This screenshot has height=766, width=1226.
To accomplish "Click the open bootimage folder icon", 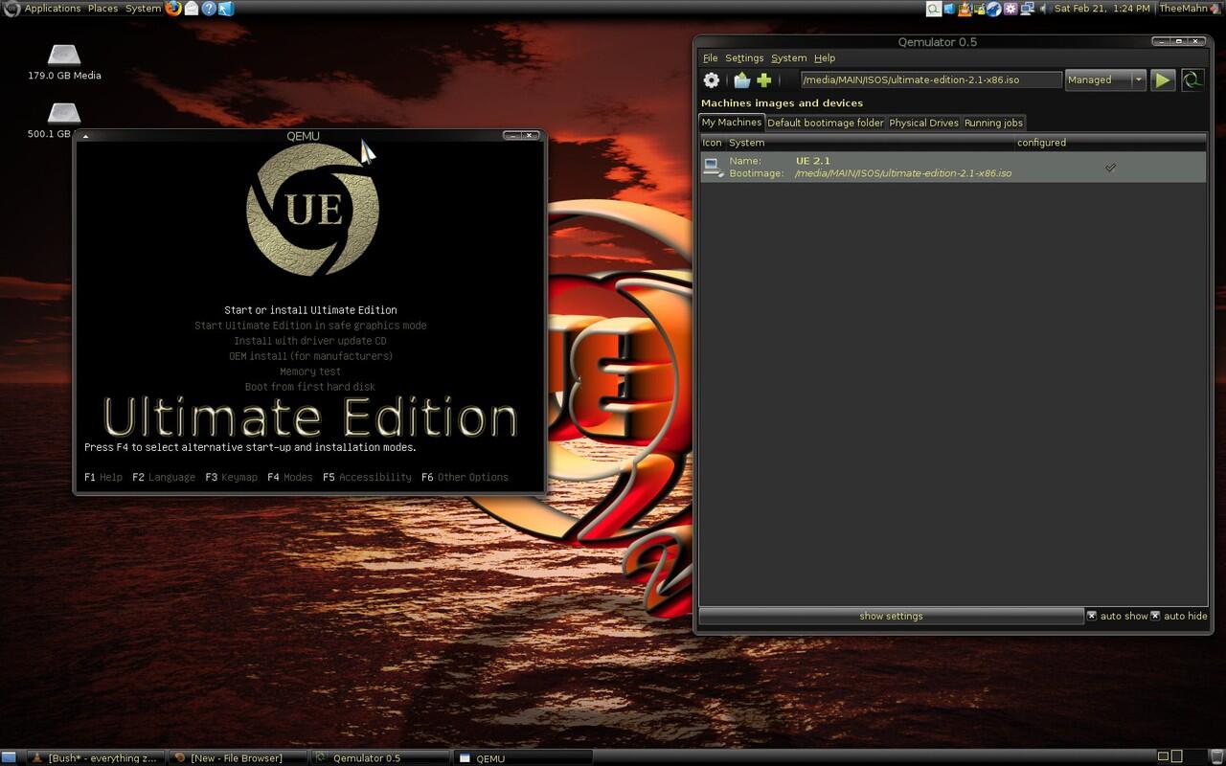I will 742,79.
